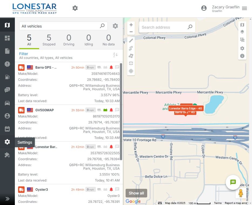
Task: Open the map info icon
Action: tap(242, 56)
